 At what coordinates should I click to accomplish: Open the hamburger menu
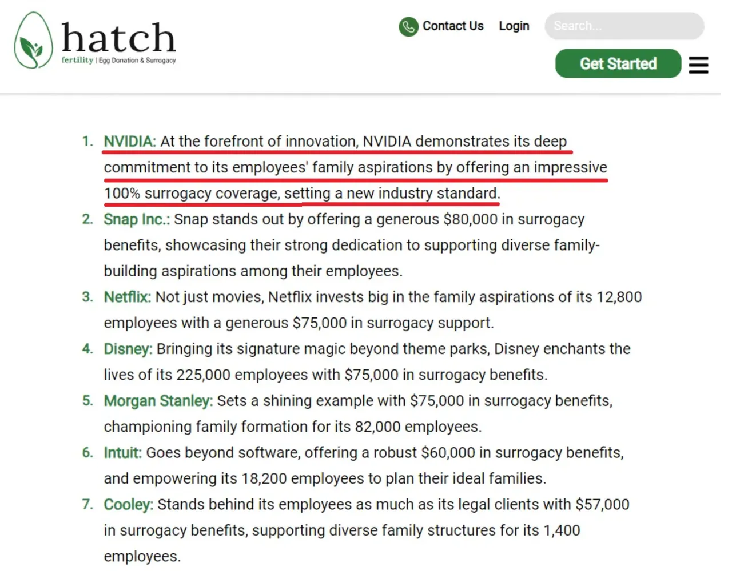tap(698, 65)
